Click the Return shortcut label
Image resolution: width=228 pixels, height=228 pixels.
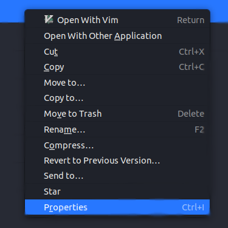191,20
